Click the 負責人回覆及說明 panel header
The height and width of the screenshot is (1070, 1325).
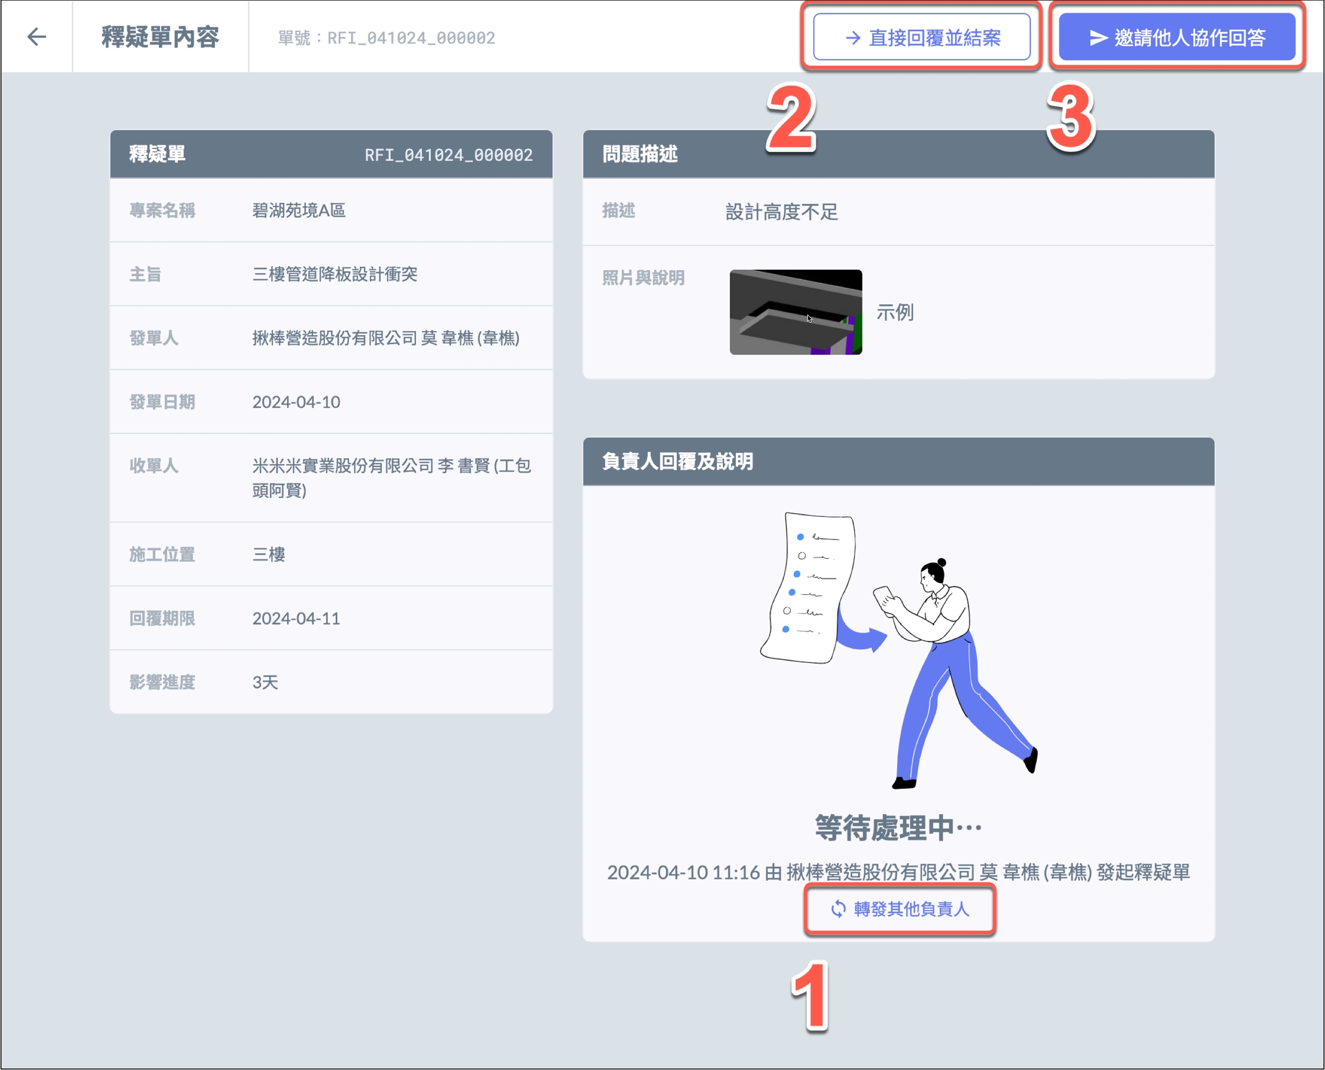point(677,461)
